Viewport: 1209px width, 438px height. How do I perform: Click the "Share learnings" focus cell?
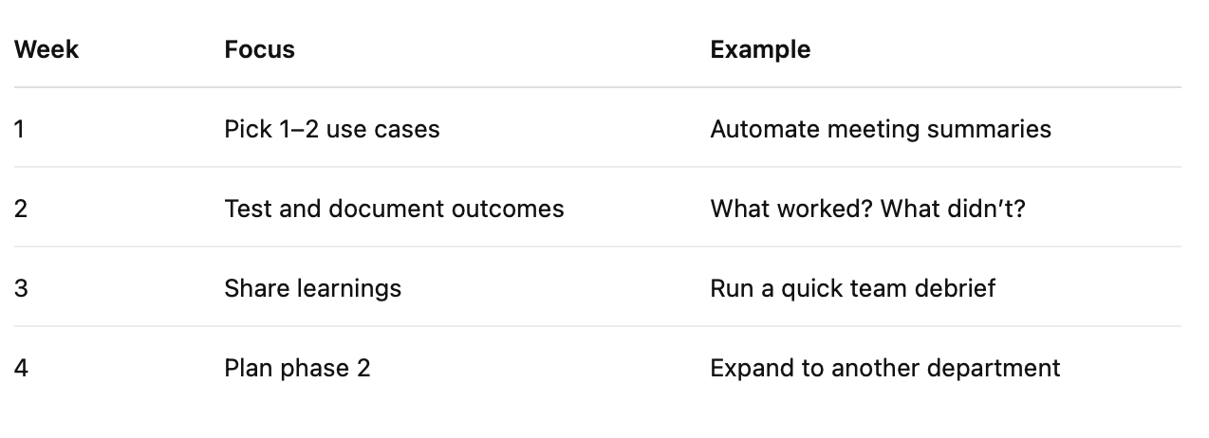pos(312,288)
